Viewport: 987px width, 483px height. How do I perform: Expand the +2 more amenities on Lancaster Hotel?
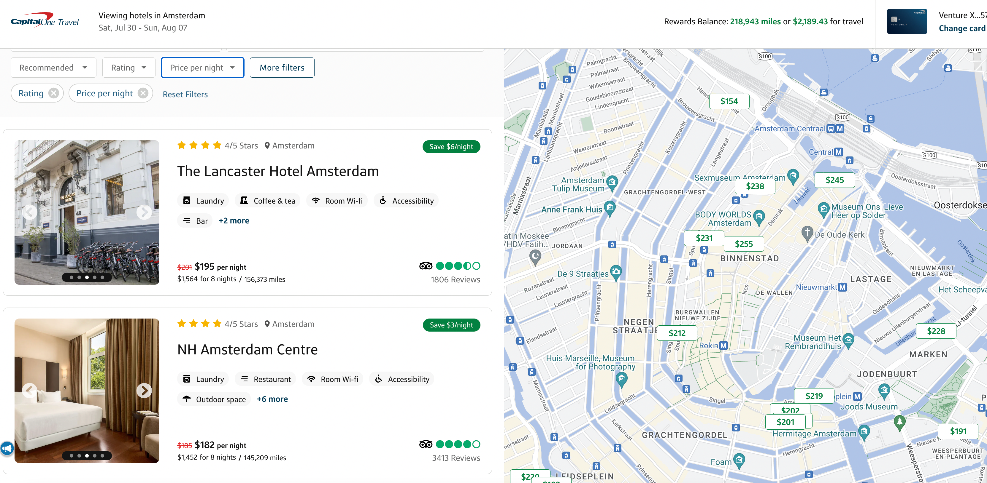(234, 220)
